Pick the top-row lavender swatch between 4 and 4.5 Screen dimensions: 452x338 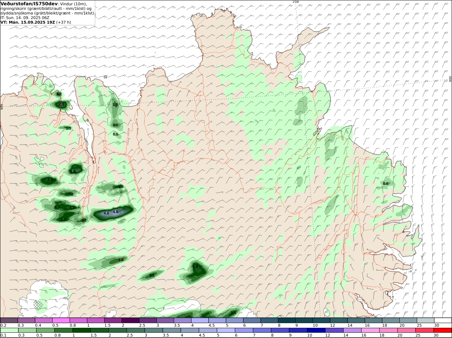pos(200,320)
